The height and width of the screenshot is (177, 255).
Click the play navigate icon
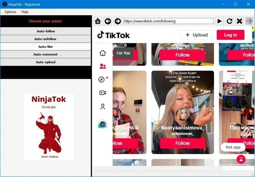point(220,21)
